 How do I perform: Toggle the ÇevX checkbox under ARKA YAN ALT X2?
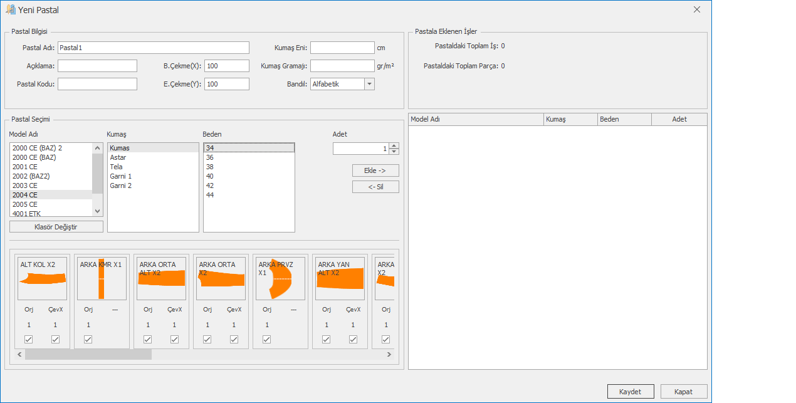[x=353, y=339]
